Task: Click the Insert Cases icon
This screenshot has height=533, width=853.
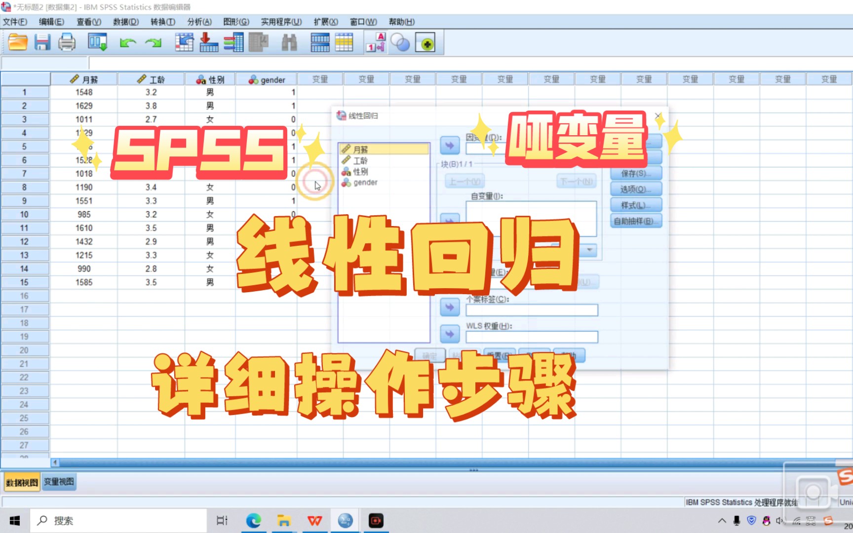Action: tap(320, 42)
